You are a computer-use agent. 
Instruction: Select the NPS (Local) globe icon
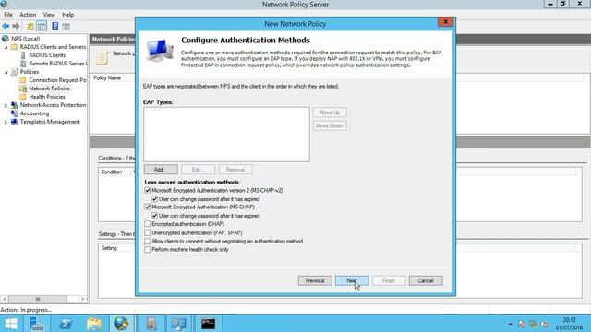pos(6,39)
